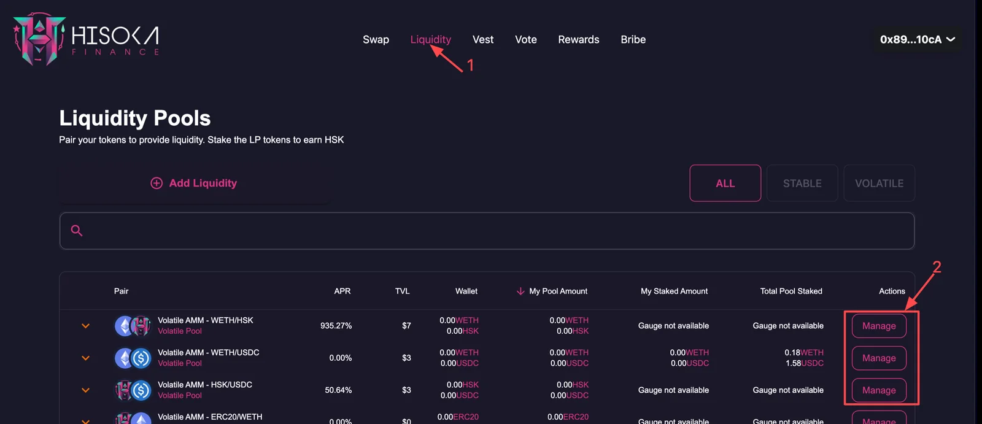This screenshot has width=982, height=424.
Task: Click the Liquidity Pools heading
Action: point(135,118)
